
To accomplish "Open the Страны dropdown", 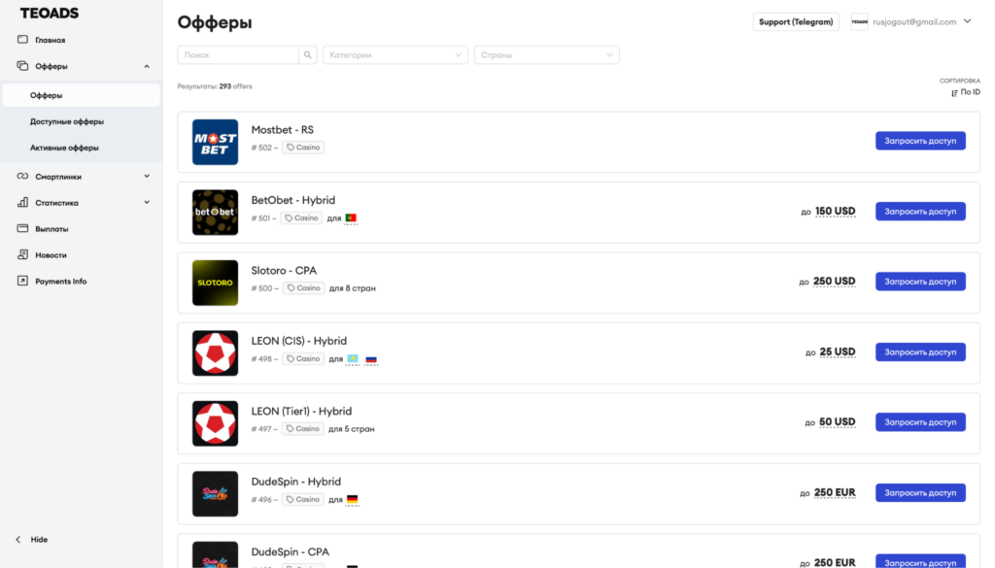I will [546, 55].
